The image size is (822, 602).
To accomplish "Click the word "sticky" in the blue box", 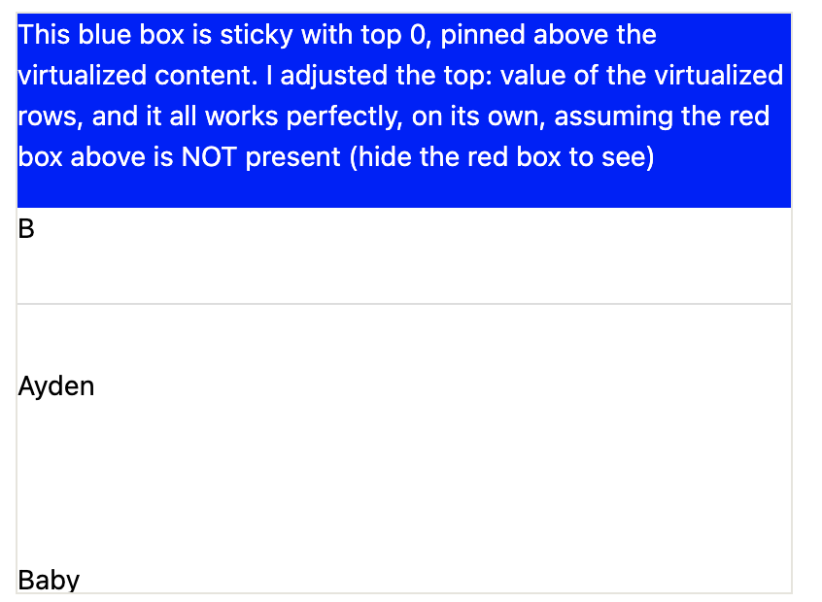I will [256, 35].
